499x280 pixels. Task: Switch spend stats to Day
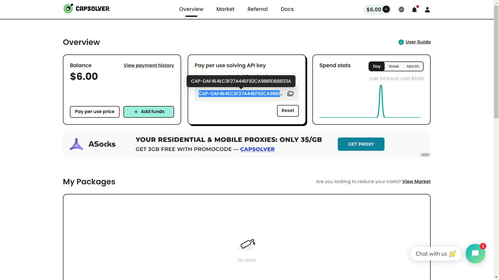tap(377, 66)
